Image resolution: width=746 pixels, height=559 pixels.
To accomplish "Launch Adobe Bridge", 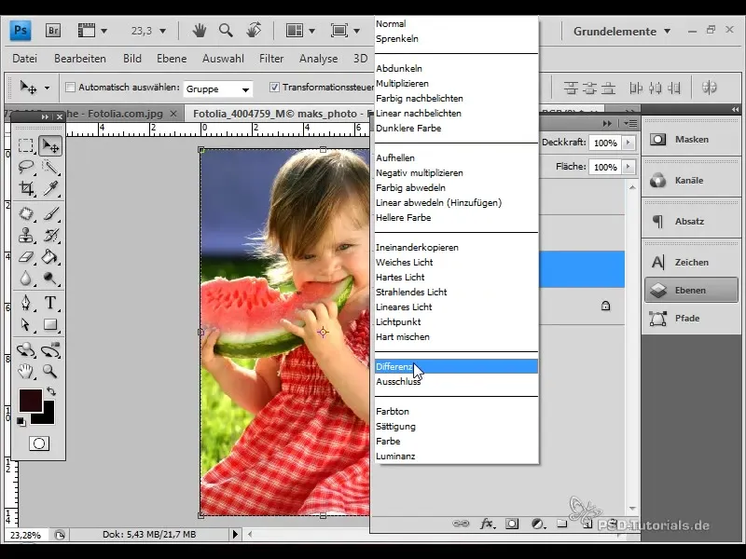I will [x=53, y=31].
